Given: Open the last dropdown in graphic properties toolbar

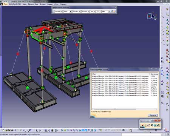Looking at the screenshot, I should click(x=106, y=11).
